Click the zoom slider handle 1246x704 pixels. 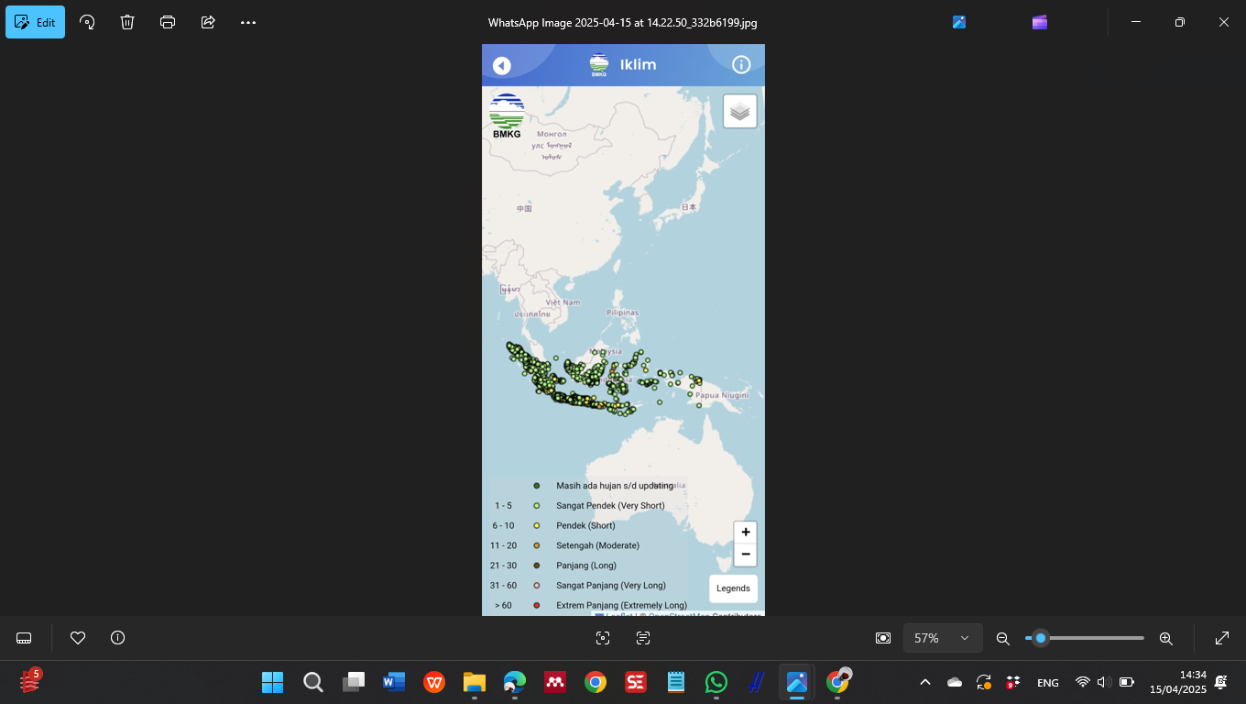(1041, 638)
